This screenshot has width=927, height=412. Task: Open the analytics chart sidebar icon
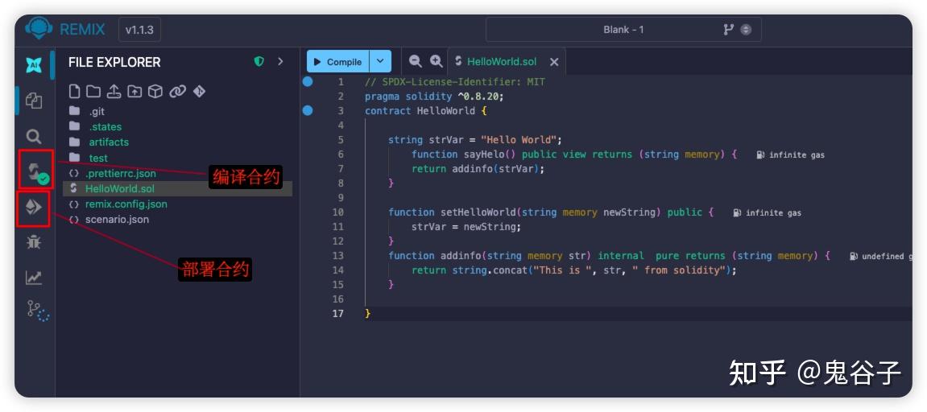click(34, 278)
